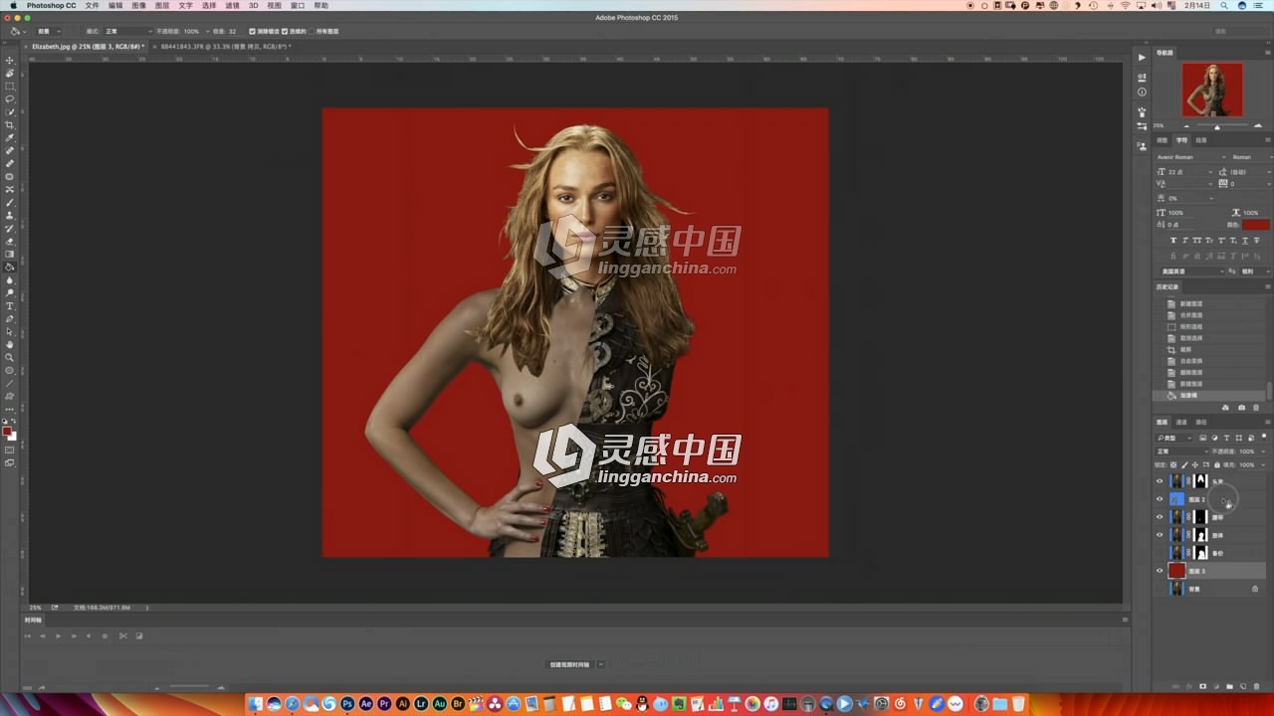Screen dimensions: 1274x716
Task: Open font family Avenir Roman dropdown
Action: click(1190, 157)
